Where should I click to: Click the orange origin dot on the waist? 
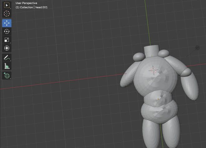[158, 99]
